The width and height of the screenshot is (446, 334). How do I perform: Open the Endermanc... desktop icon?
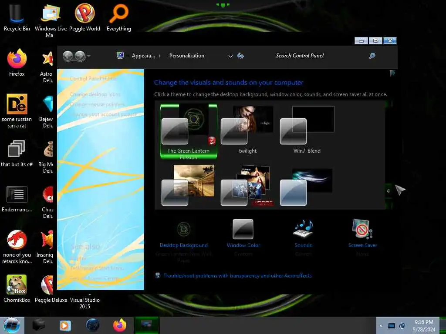pyautogui.click(x=17, y=199)
